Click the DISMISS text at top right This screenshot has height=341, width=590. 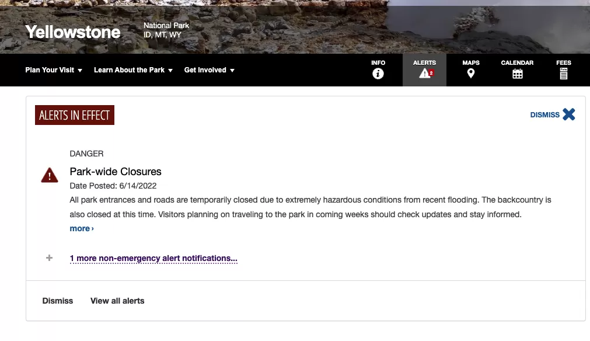point(544,115)
